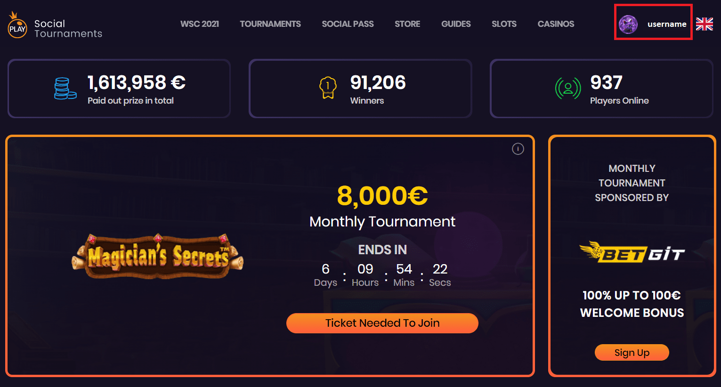The height and width of the screenshot is (387, 721).
Task: Open the Guides section
Action: [456, 24]
